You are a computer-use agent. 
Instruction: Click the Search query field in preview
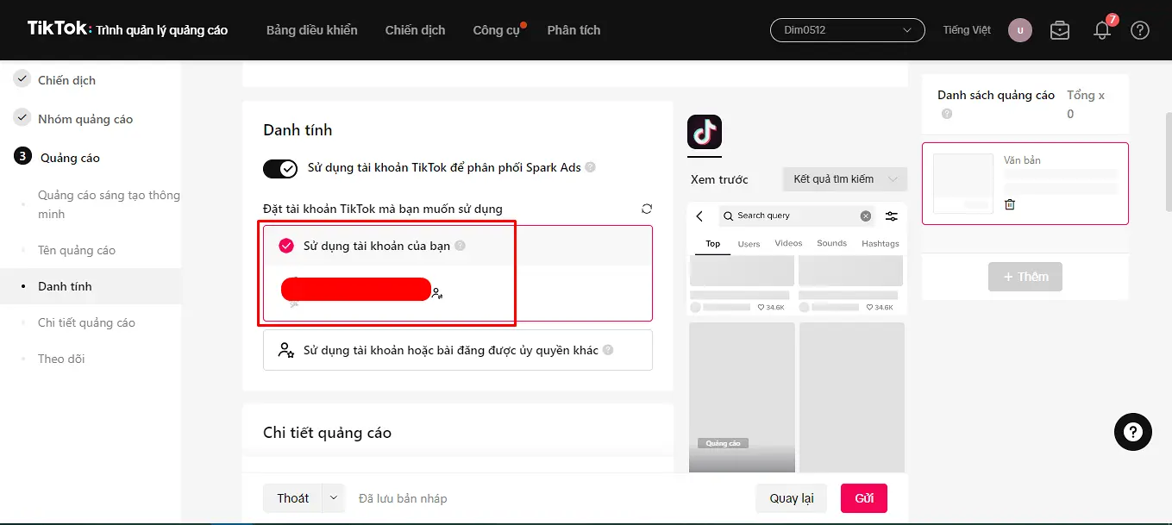[796, 216]
